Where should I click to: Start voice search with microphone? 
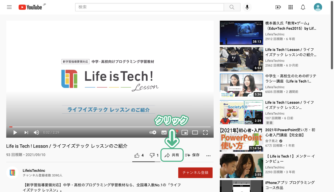coord(247,7)
